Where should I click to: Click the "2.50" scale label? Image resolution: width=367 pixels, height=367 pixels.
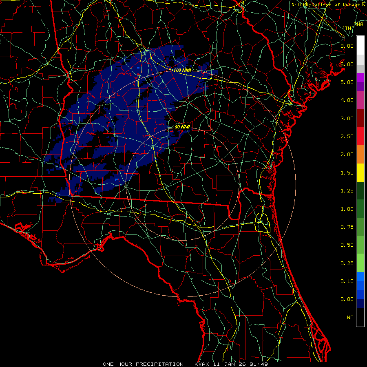point(347,137)
